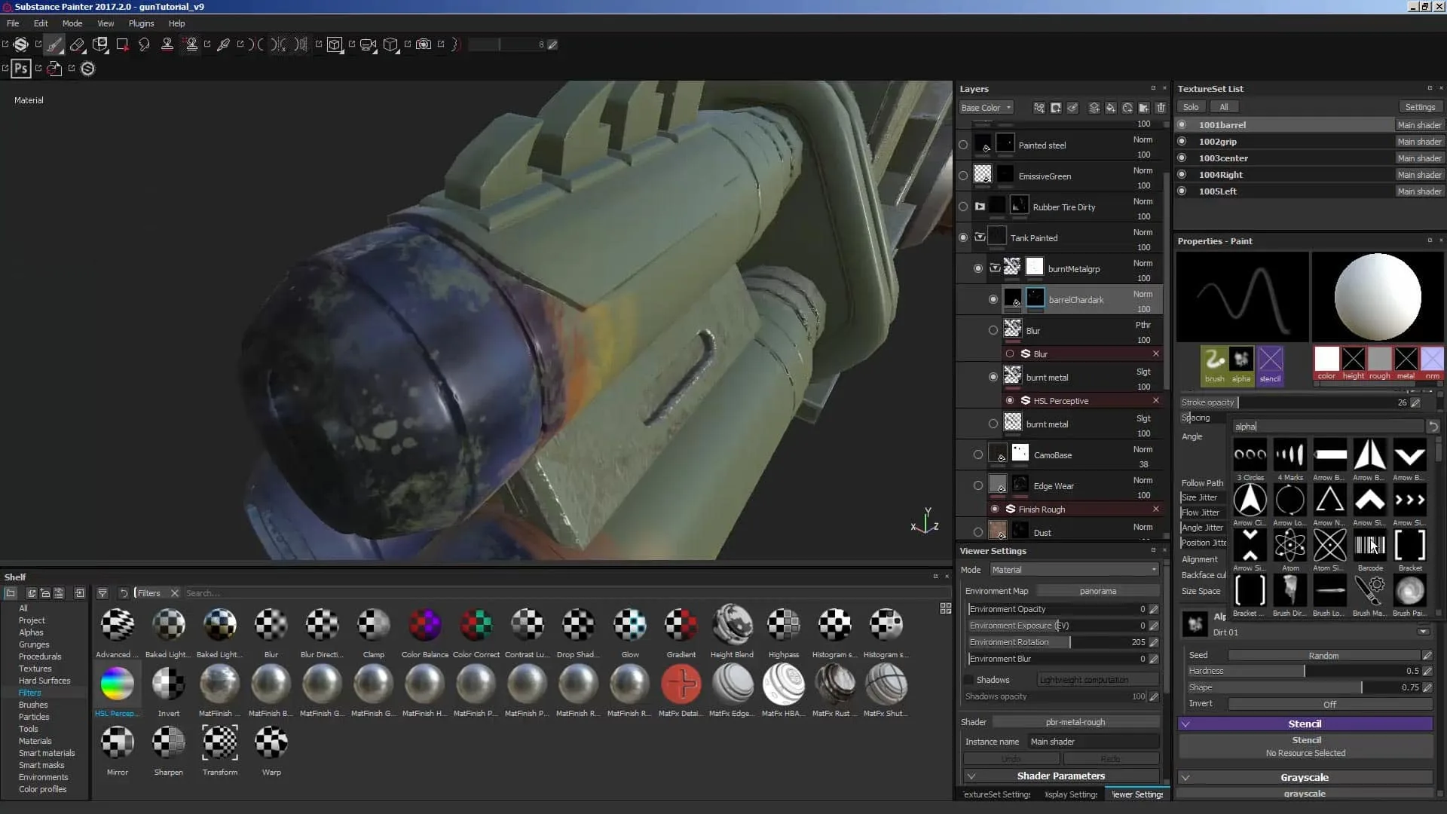The width and height of the screenshot is (1447, 814).
Task: Select the Polygon Fill tool
Action: point(122,44)
